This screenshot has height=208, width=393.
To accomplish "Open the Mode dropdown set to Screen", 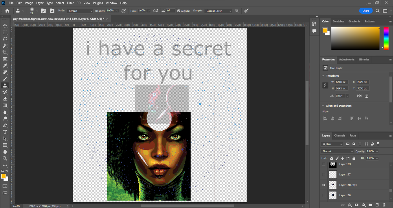I will [80, 11].
